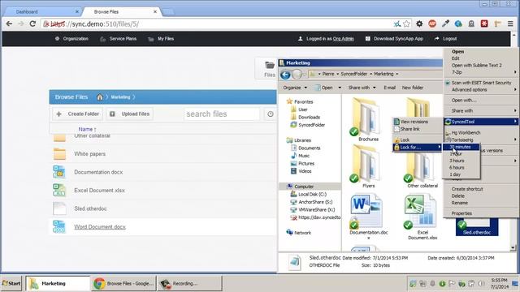Click the Word Document.docx file icon
Screen dimensions: 520x292
click(59, 227)
